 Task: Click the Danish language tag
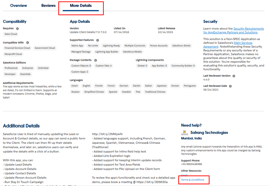137,86
